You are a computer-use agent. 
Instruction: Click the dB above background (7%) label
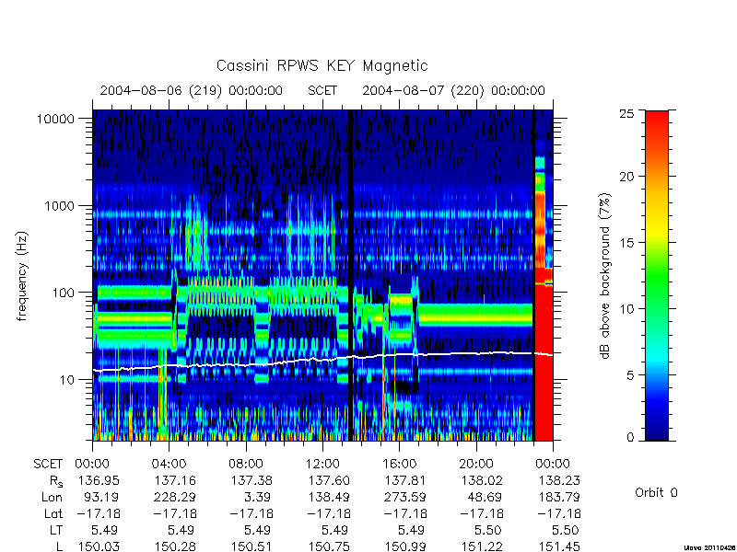coord(606,276)
